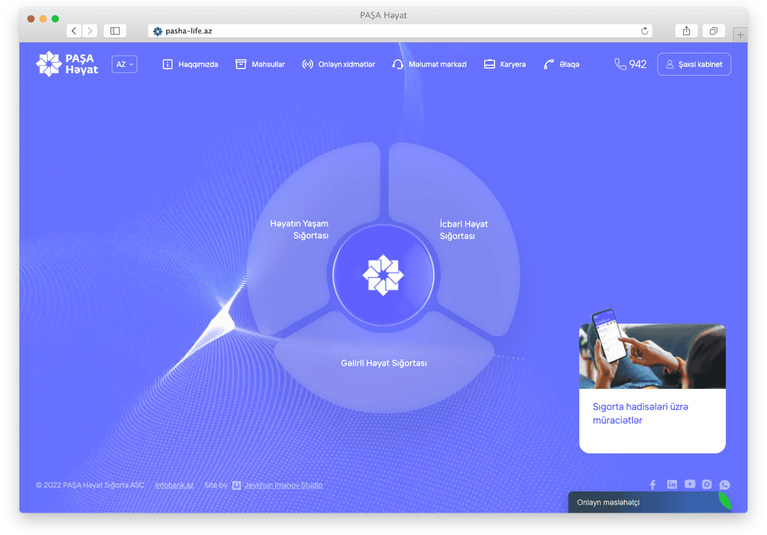Click the Əlaqə handset icon

pos(549,64)
